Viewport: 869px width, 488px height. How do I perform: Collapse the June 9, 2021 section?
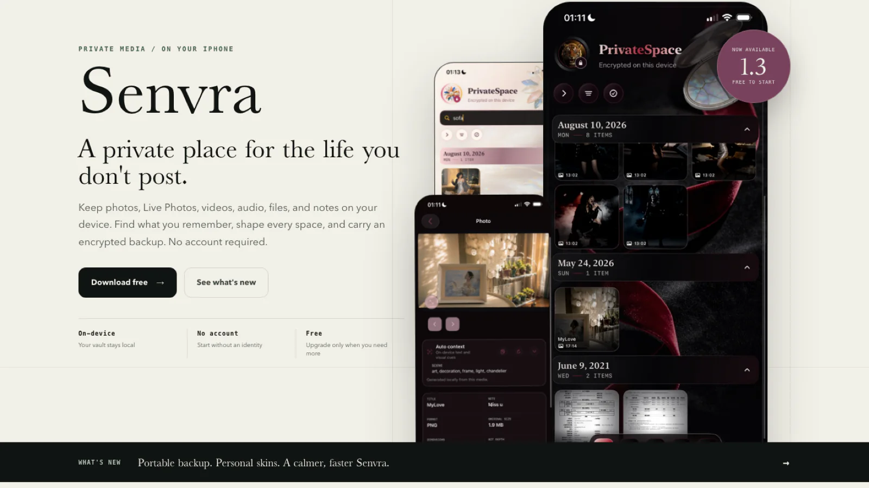747,370
